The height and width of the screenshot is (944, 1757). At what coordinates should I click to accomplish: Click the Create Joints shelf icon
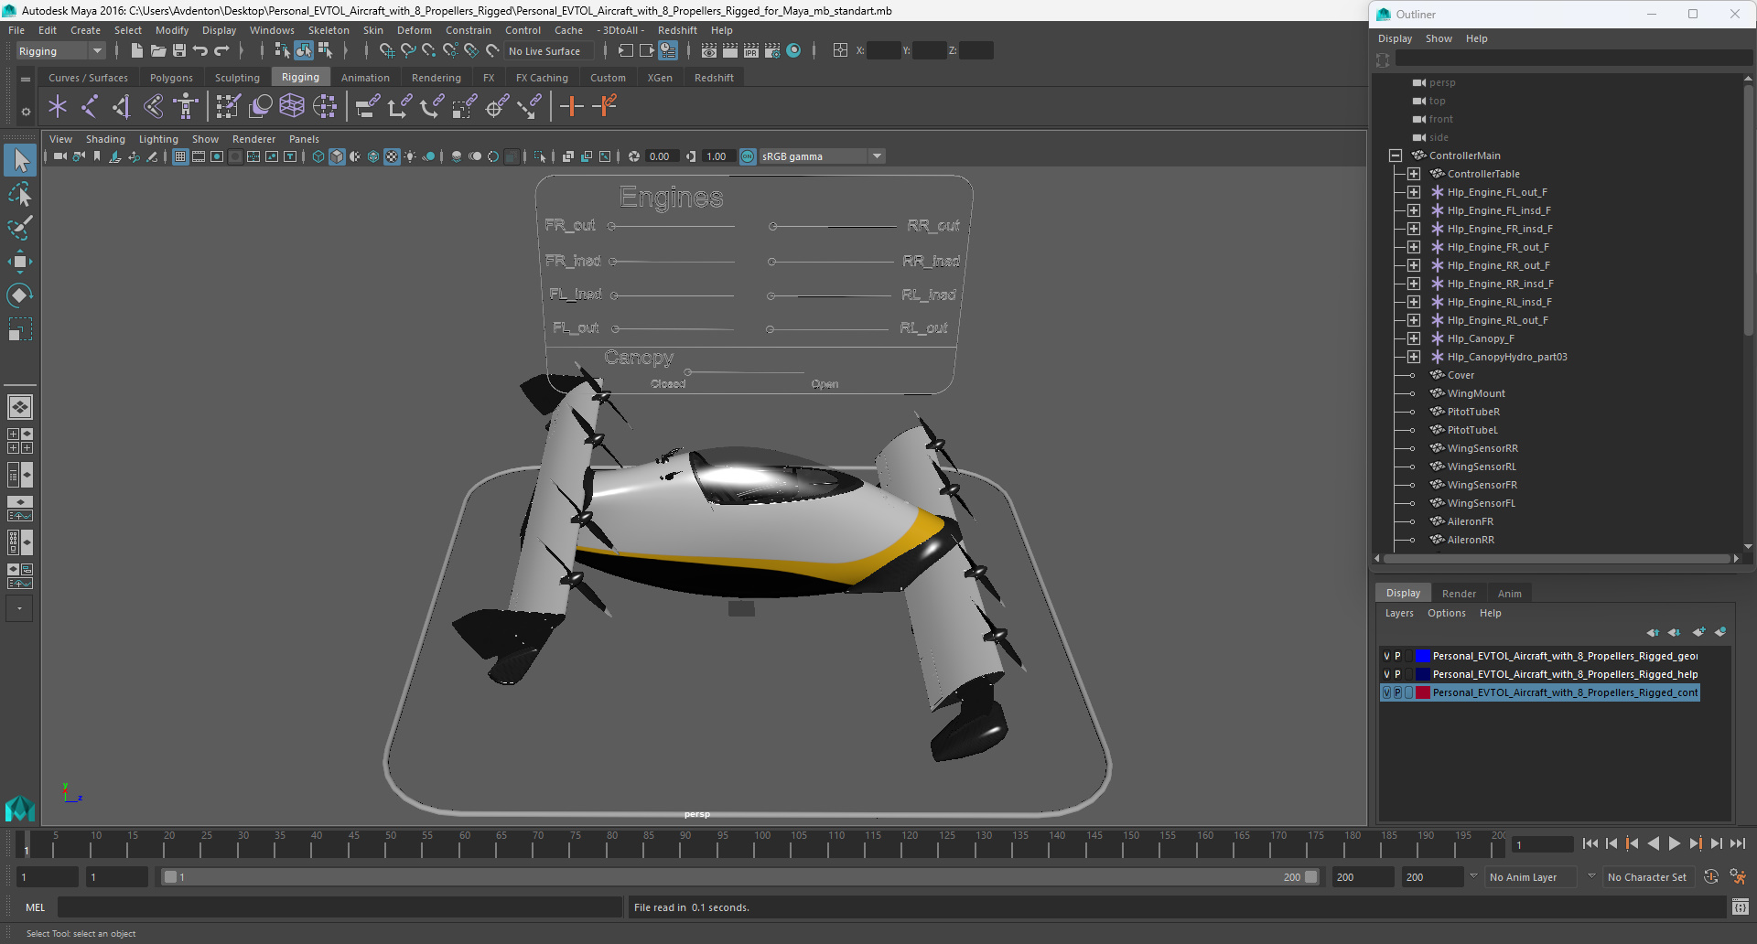tap(90, 106)
